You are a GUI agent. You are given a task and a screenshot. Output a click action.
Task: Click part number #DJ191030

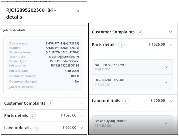tap(102, 69)
